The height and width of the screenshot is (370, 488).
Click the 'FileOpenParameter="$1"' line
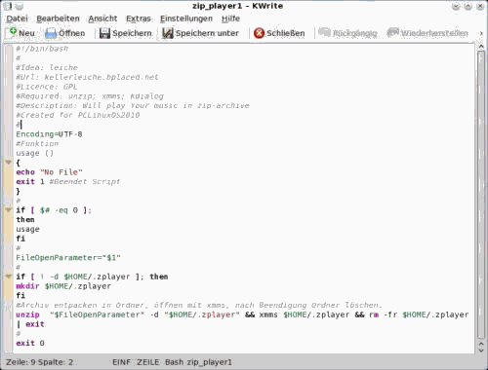[x=68, y=258]
